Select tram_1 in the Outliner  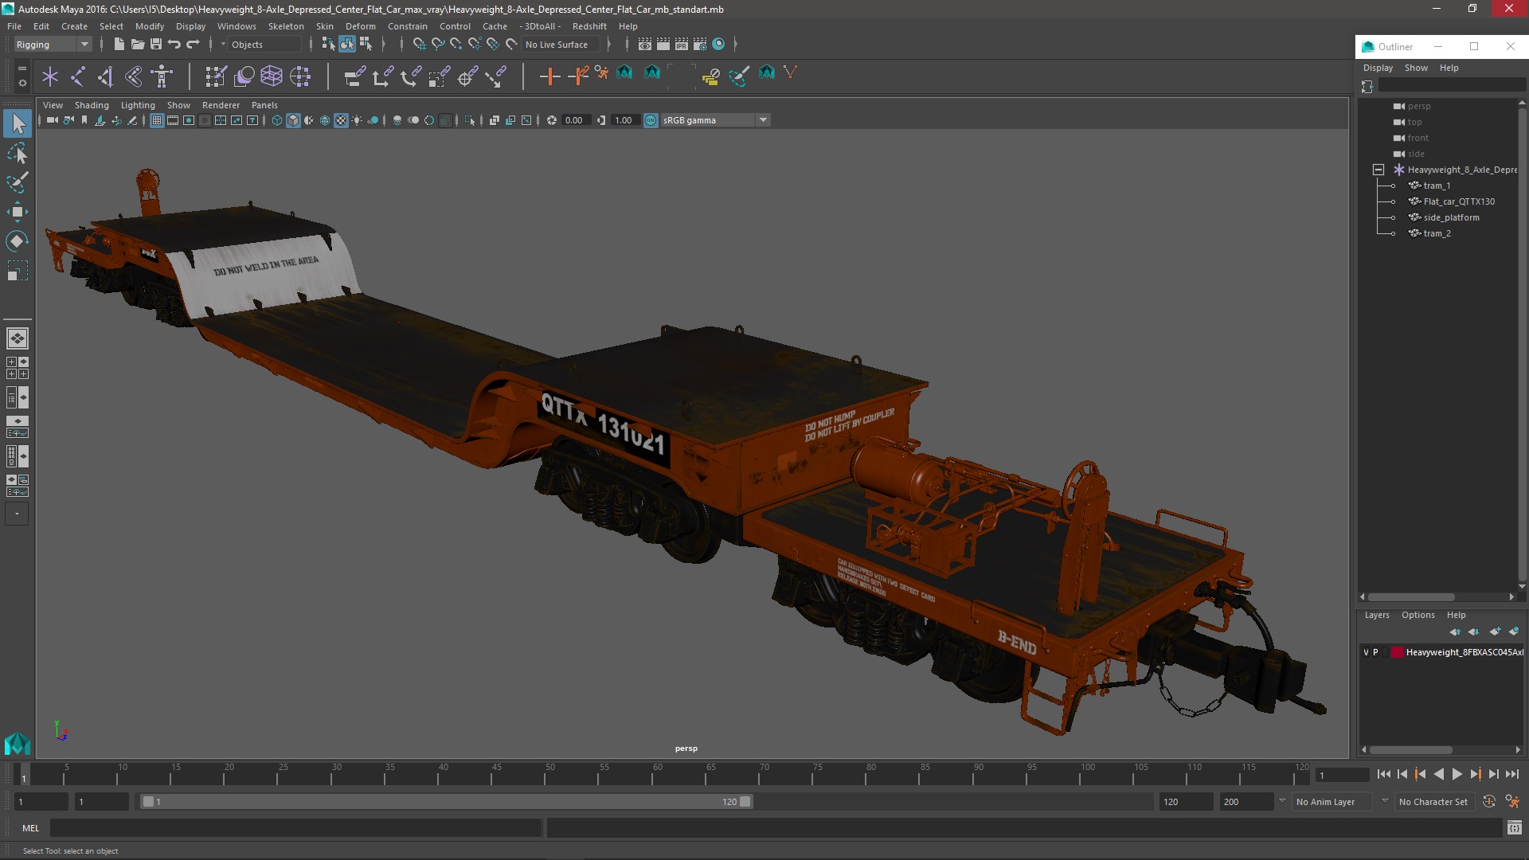pos(1437,186)
